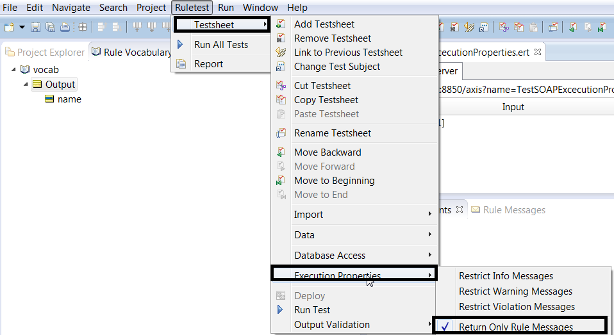The width and height of the screenshot is (614, 335).
Task: Click the Remove Testsheet menu icon
Action: coord(281,38)
